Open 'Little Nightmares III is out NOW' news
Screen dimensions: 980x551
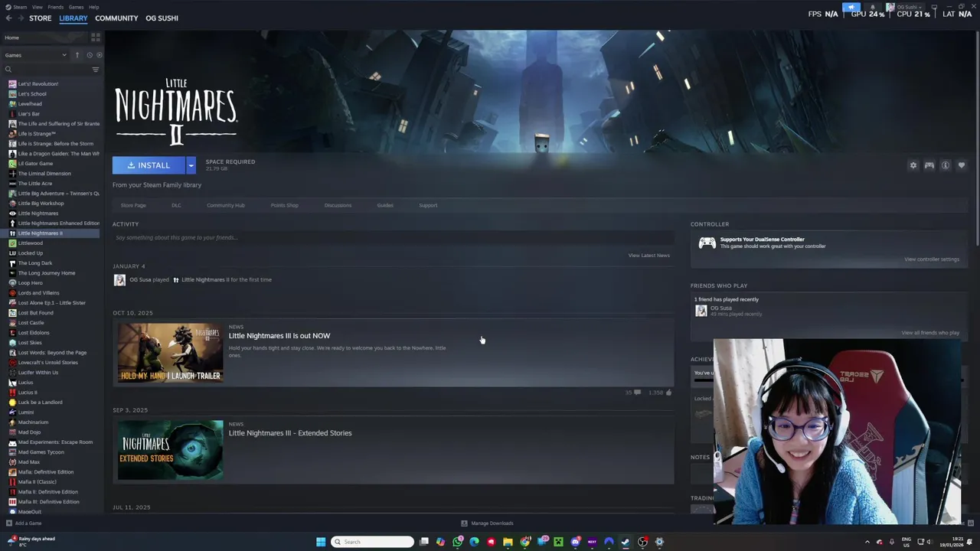[279, 336]
